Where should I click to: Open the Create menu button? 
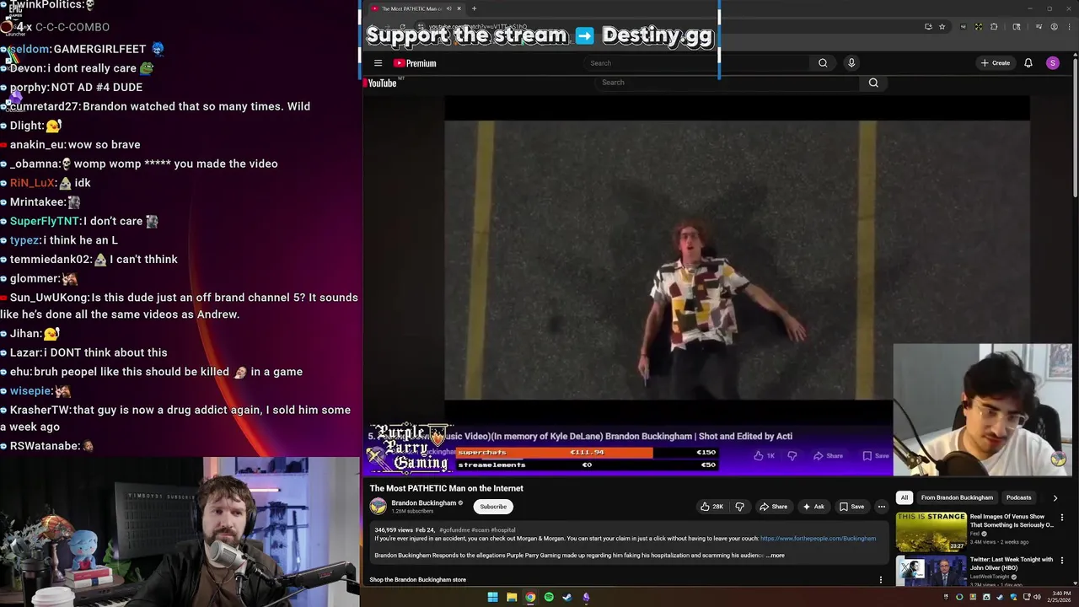click(x=996, y=63)
